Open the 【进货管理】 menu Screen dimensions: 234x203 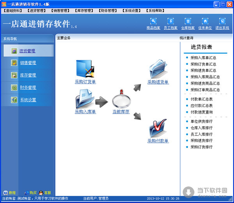[37, 10]
